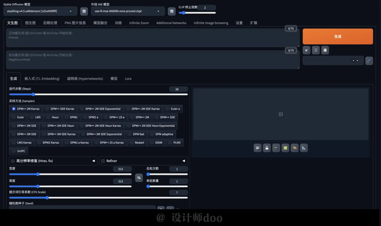The height and width of the screenshot is (226, 381).
Task: Click the CFG Scale slider
Action: click(98, 198)
